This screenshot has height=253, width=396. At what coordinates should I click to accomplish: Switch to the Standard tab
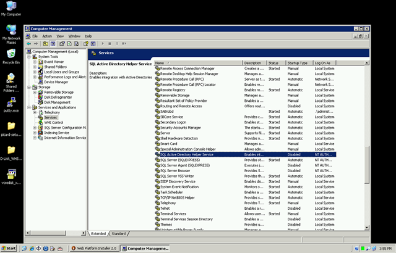(x=119, y=234)
